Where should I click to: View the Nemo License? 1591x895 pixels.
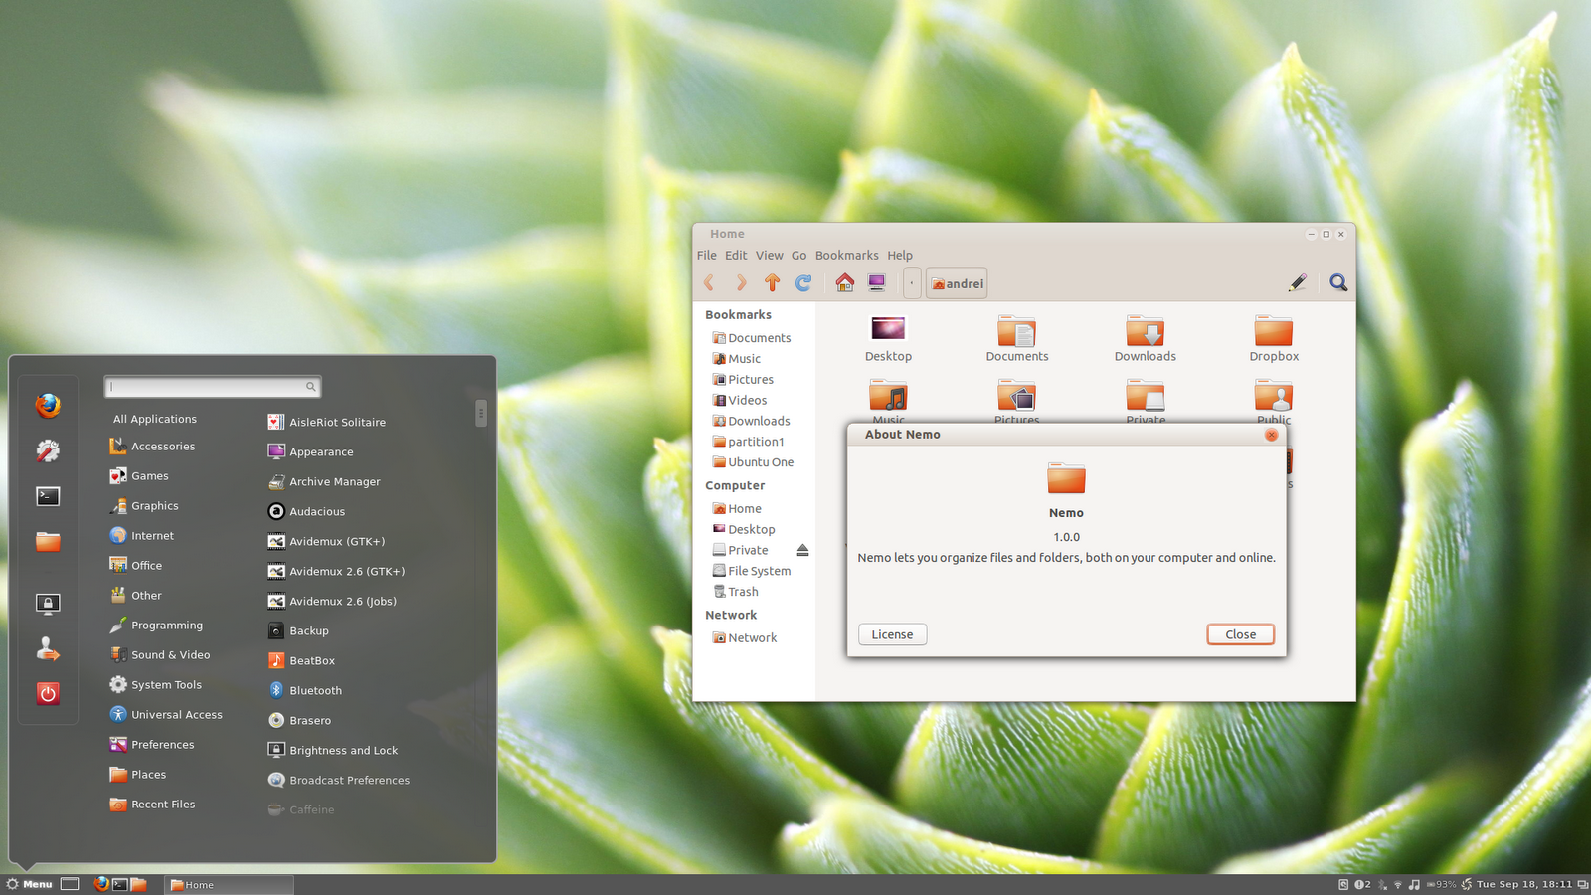click(x=892, y=633)
